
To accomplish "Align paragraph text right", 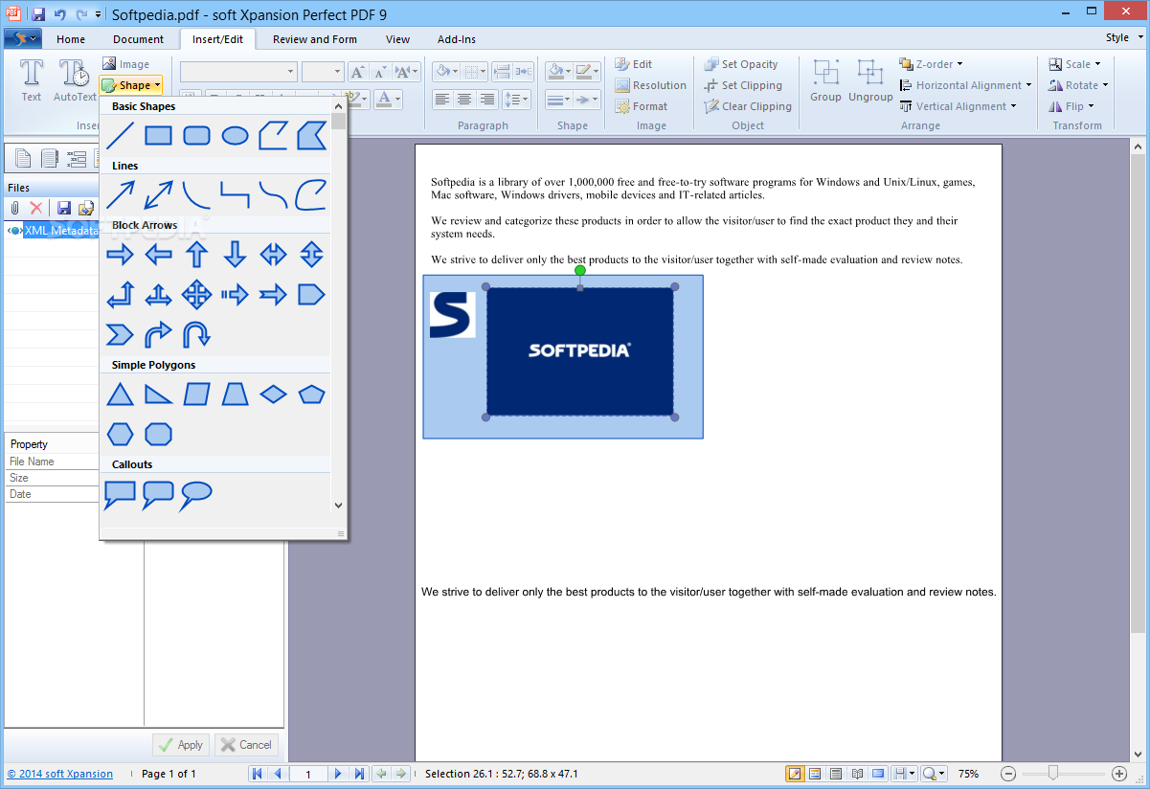I will pos(487,99).
